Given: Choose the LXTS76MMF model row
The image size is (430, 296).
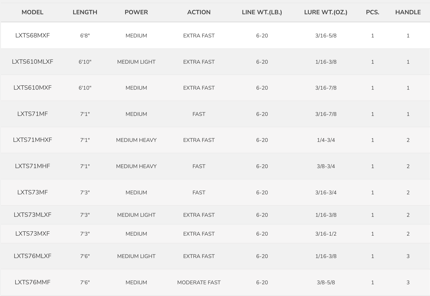Looking at the screenshot, I should pos(32,282).
